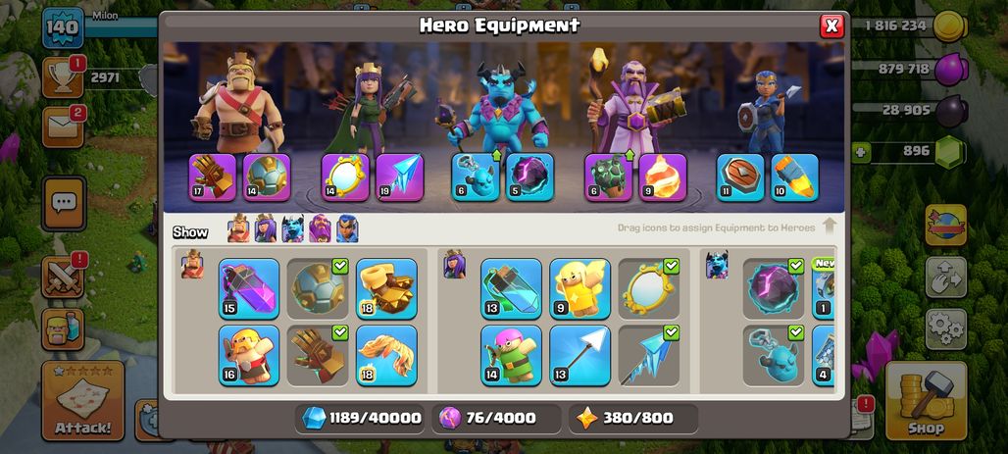Select the level 14 Archer Puppet equipment
1008x454 pixels.
pyautogui.click(x=511, y=356)
